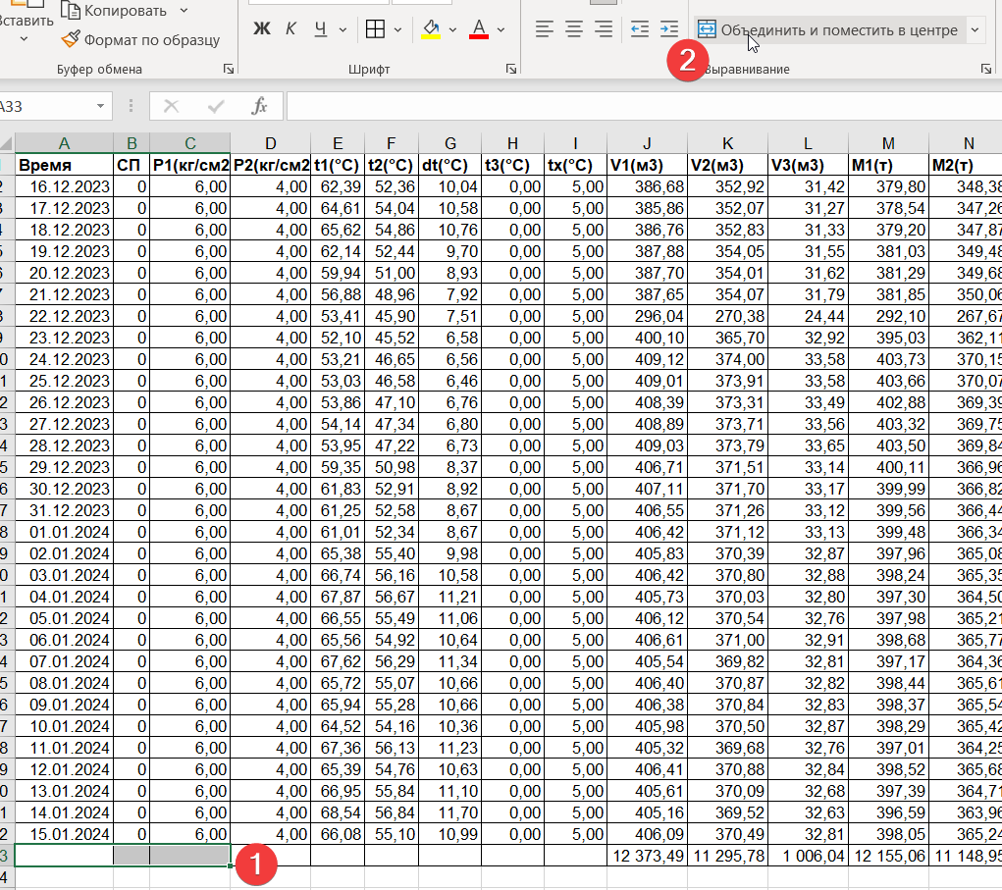This screenshot has height=890, width=1002.
Task: Expand the Name Box dropdown
Action: coord(100,106)
